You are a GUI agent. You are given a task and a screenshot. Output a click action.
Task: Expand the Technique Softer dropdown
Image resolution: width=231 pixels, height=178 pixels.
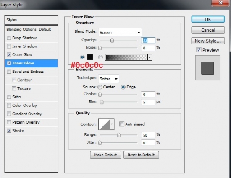coord(109,79)
